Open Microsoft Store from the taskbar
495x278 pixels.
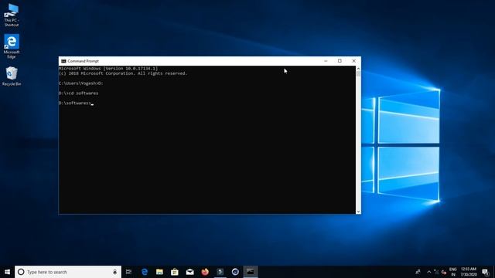coord(175,272)
